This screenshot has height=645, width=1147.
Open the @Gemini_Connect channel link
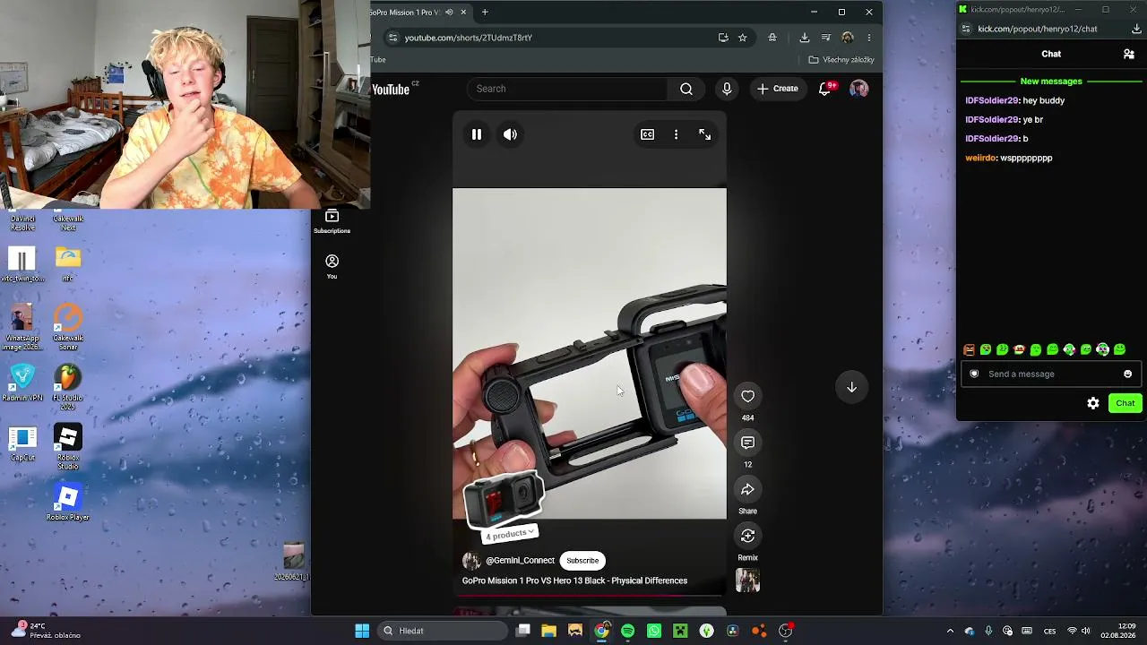click(x=520, y=561)
